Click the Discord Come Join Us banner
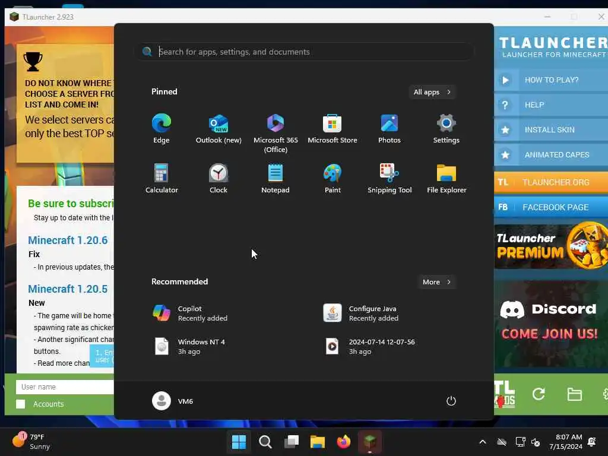Viewport: 608px width, 456px height. coord(551,324)
